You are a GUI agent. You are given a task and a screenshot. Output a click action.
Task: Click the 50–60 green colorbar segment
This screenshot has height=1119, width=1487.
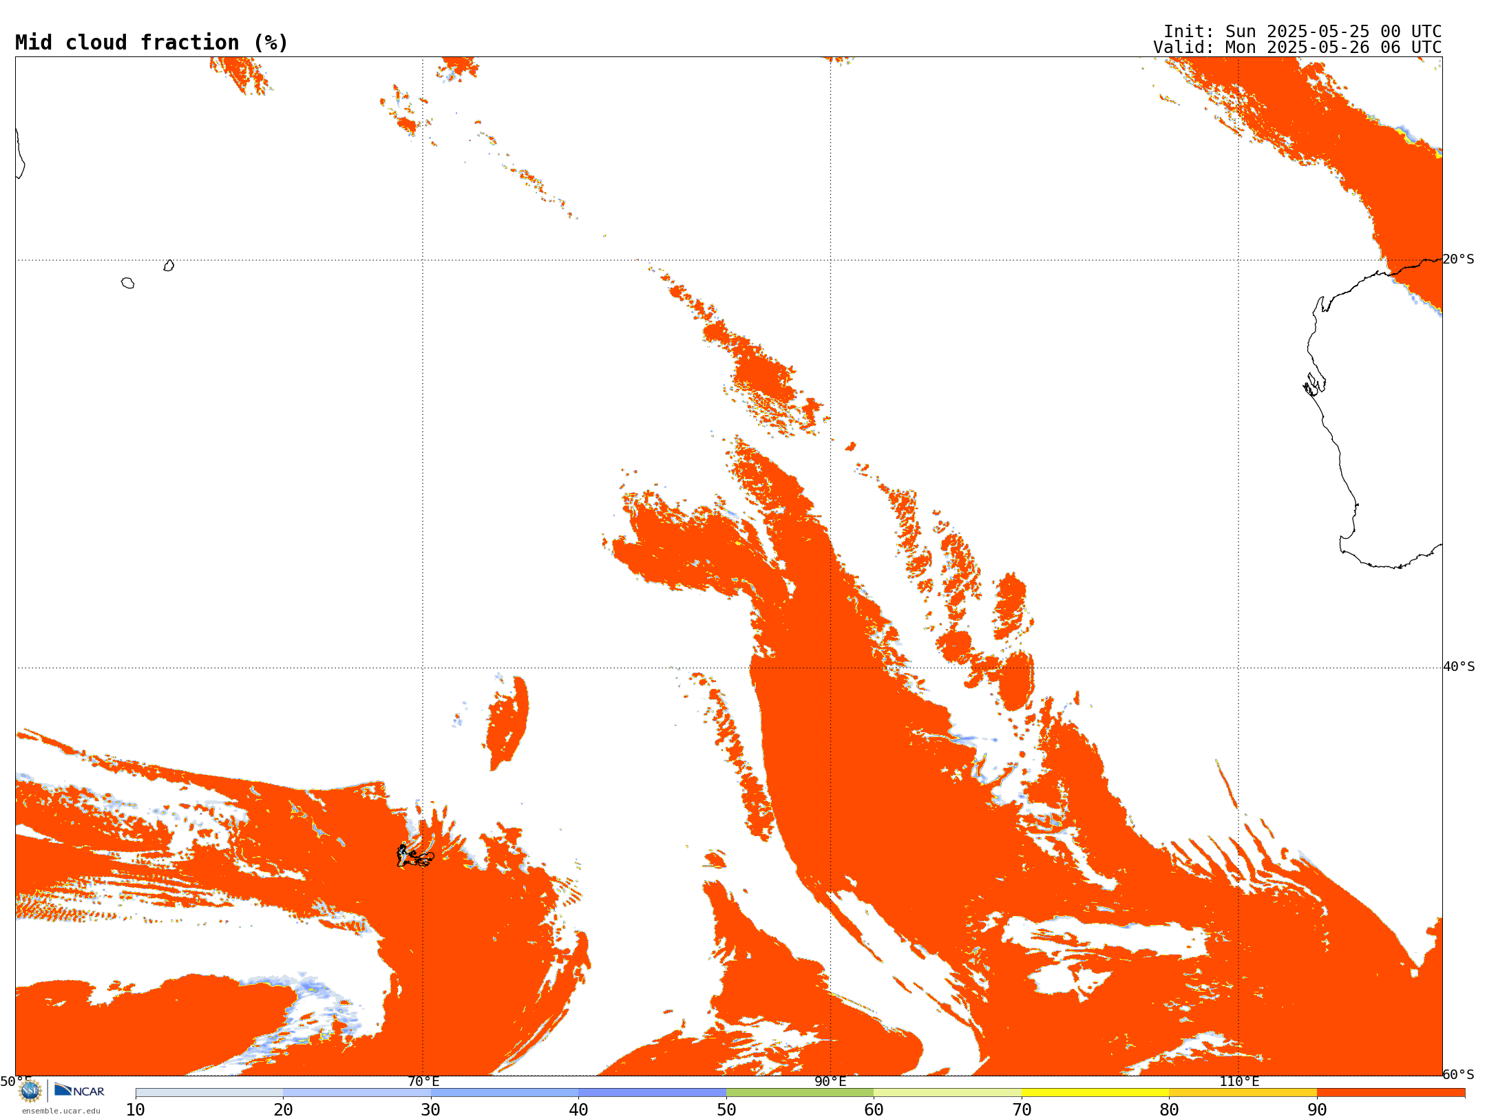(800, 1093)
